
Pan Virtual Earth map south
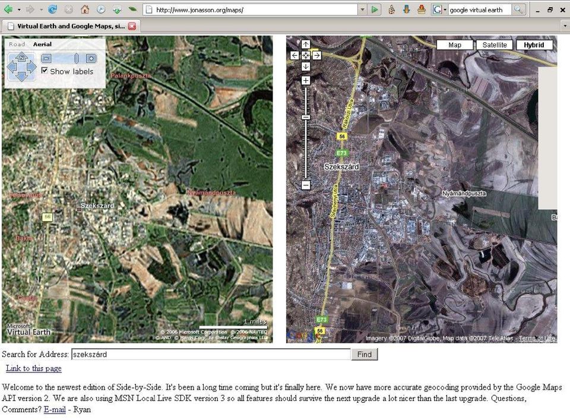point(21,76)
